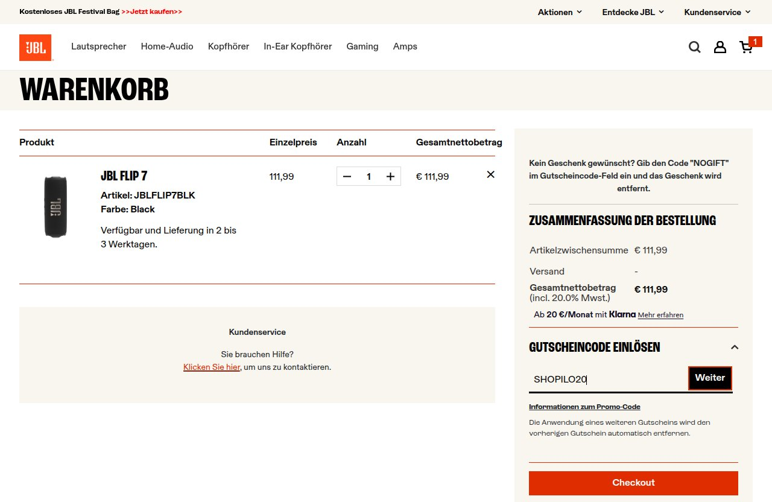This screenshot has height=502, width=772.
Task: Click the Farbe: Black text
Action: 128,209
